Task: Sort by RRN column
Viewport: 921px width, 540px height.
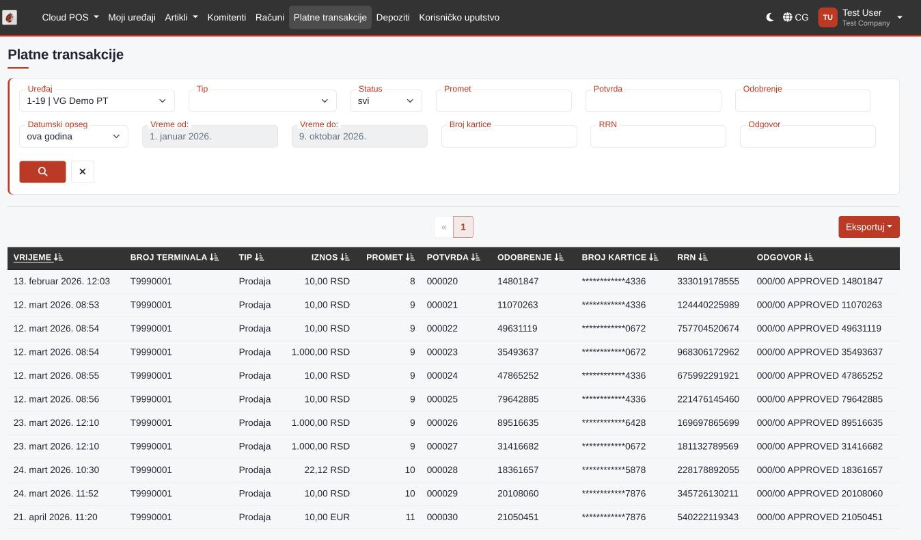Action: click(x=693, y=257)
